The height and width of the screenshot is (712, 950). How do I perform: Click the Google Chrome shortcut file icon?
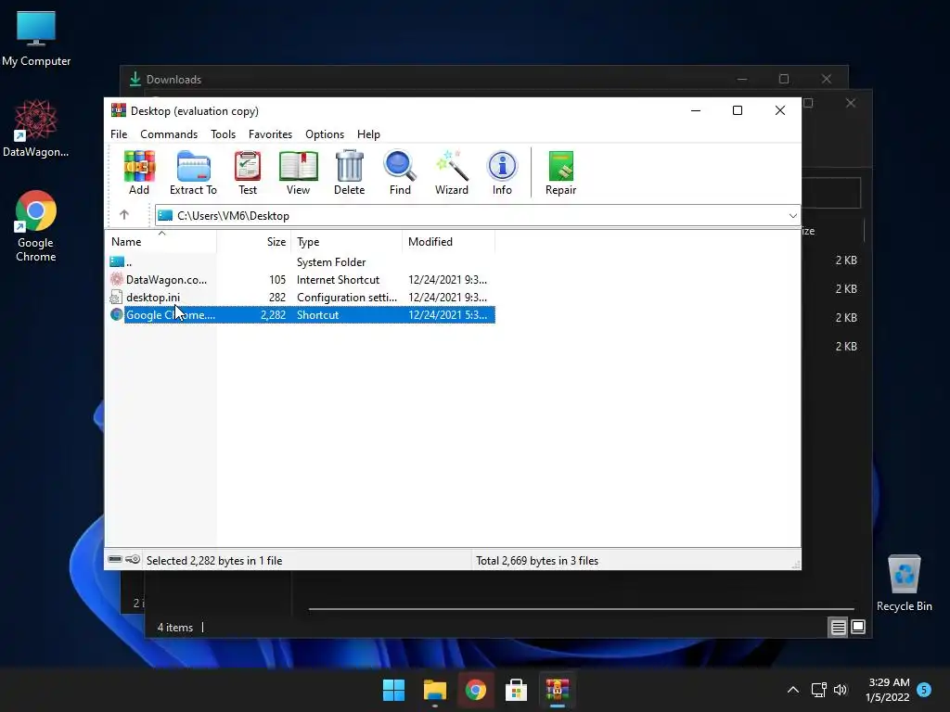(x=117, y=315)
